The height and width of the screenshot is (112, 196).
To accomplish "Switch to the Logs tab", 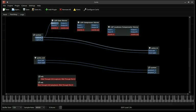I will coord(22,14).
